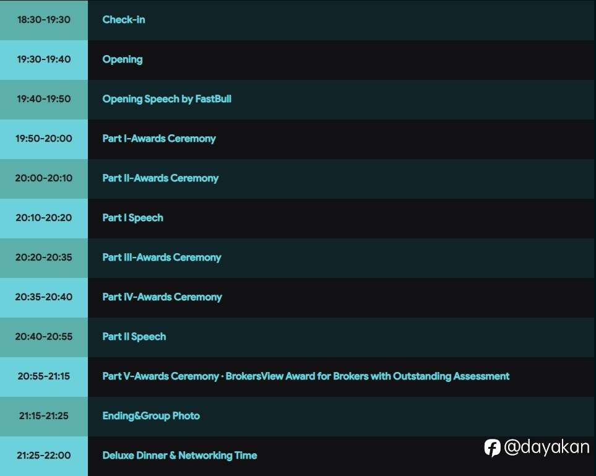Viewport: 596px width, 476px height.
Task: Click the 21:15-21:25 time cell
Action: coord(44,416)
